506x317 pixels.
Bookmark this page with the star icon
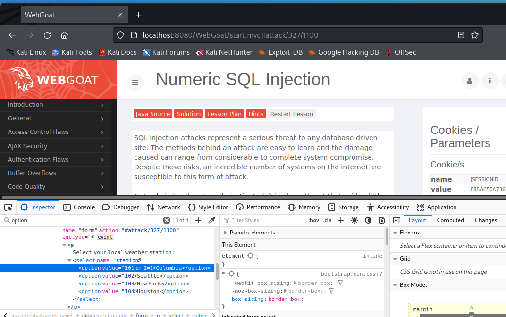(x=475, y=35)
